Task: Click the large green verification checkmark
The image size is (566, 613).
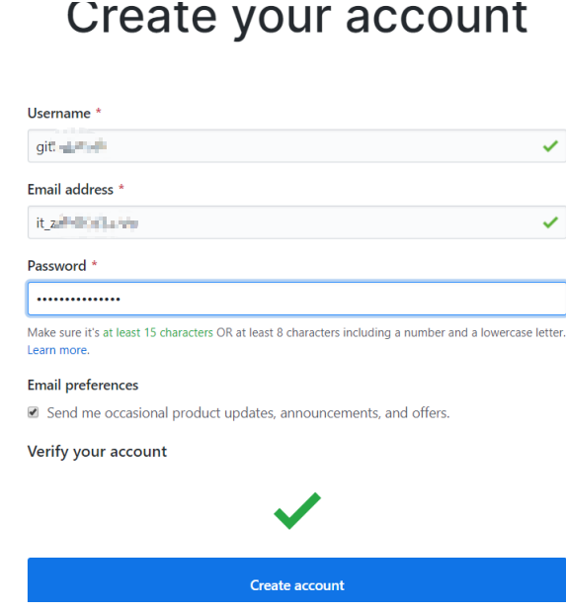Action: [x=297, y=510]
